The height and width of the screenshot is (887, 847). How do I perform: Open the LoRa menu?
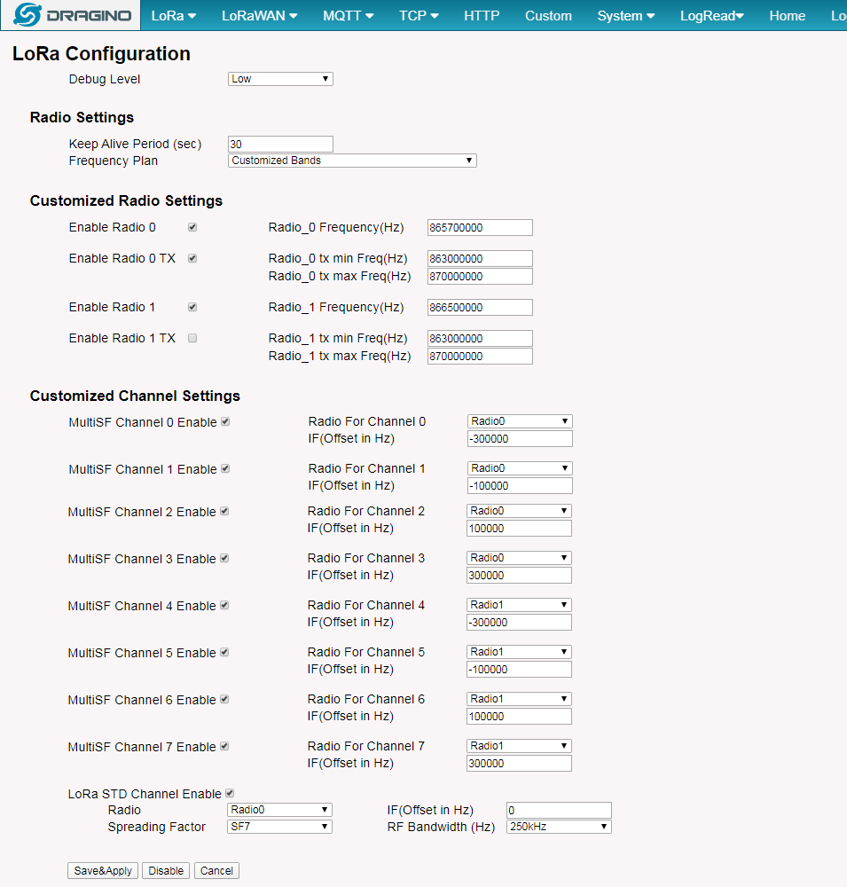[174, 16]
